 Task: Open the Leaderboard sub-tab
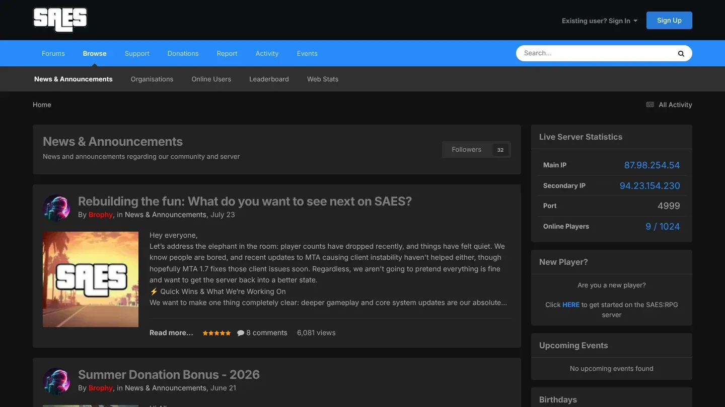point(269,79)
